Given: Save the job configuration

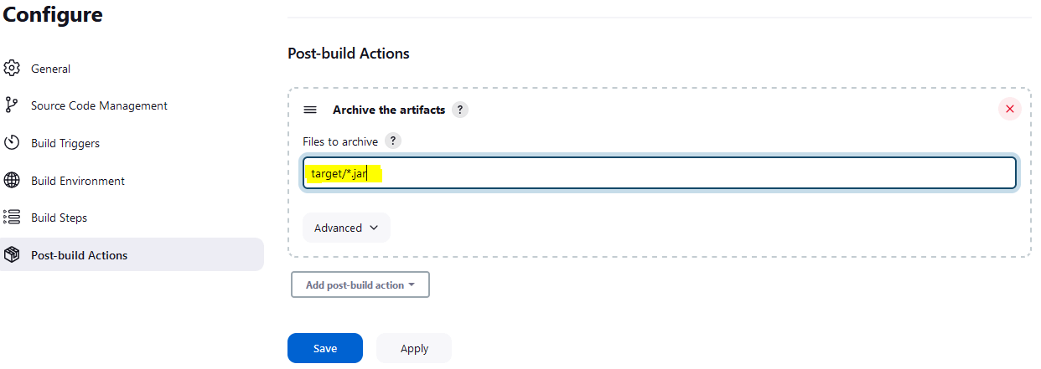Looking at the screenshot, I should [x=325, y=348].
